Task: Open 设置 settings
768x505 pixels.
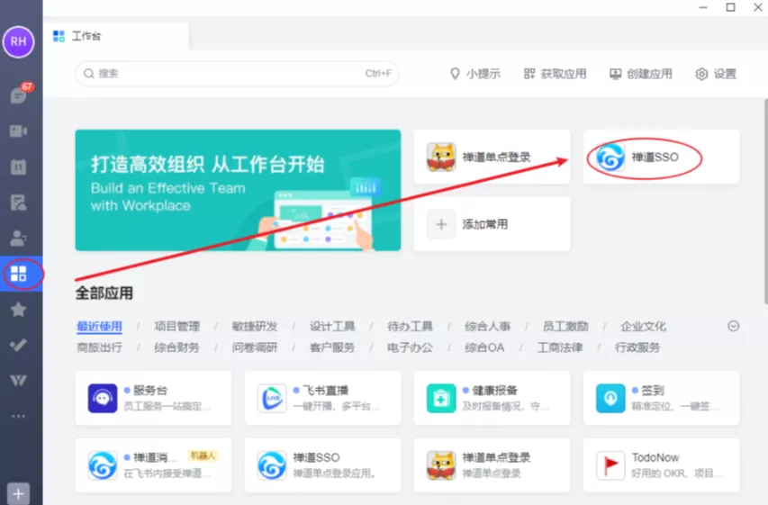Action: pyautogui.click(x=716, y=74)
